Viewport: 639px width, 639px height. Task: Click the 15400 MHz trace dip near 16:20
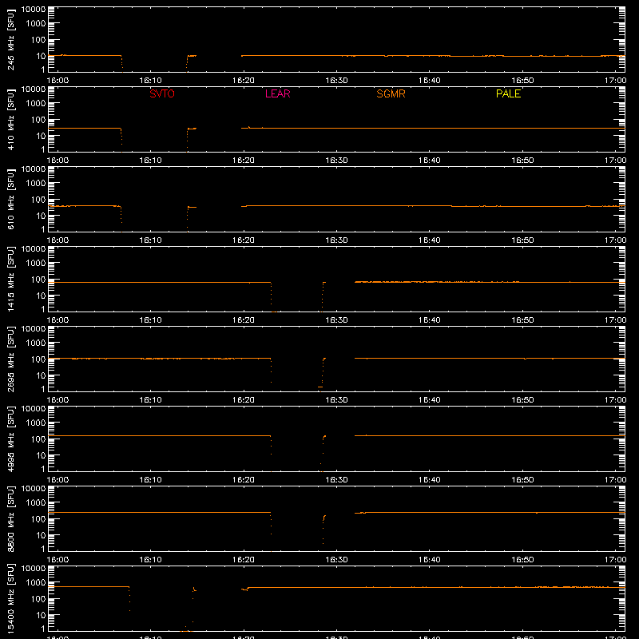pos(244,589)
